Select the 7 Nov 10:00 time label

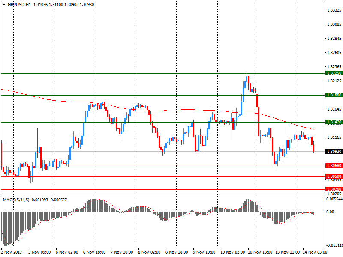point(122,252)
